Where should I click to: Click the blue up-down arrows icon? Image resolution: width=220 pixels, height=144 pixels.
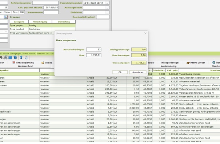(x=21, y=58)
